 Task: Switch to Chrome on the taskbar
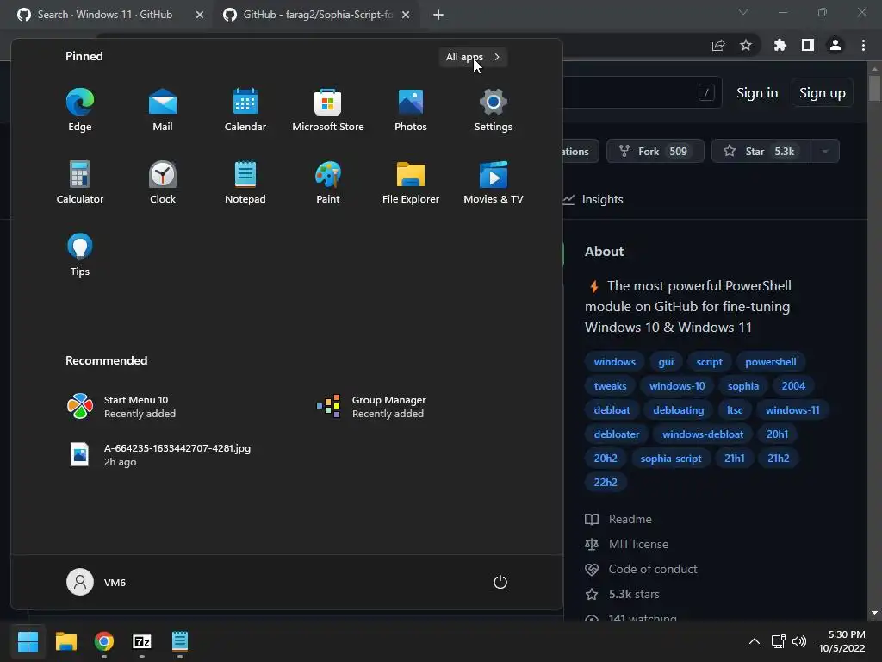104,641
